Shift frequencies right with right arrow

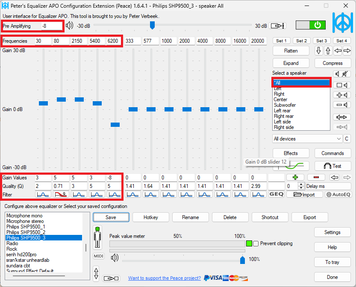tap(347, 50)
